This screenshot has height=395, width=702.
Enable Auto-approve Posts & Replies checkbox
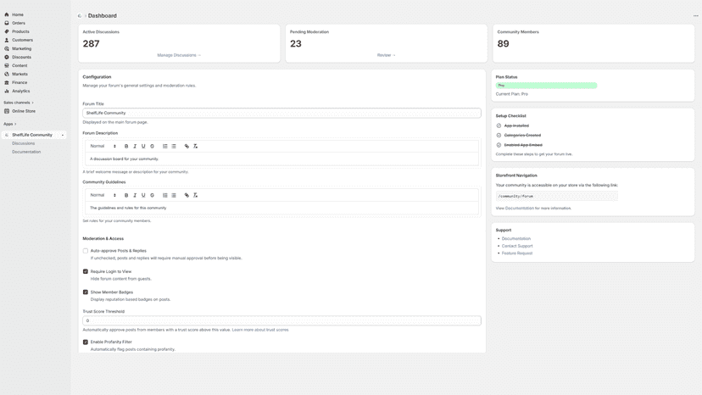(86, 251)
